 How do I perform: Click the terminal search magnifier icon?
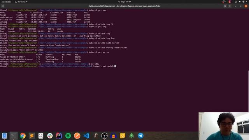click(x=225, y=6)
